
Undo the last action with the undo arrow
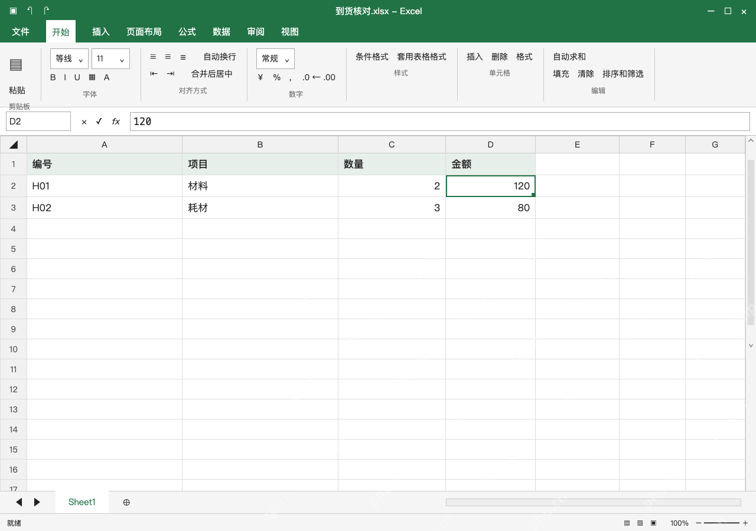coord(30,11)
